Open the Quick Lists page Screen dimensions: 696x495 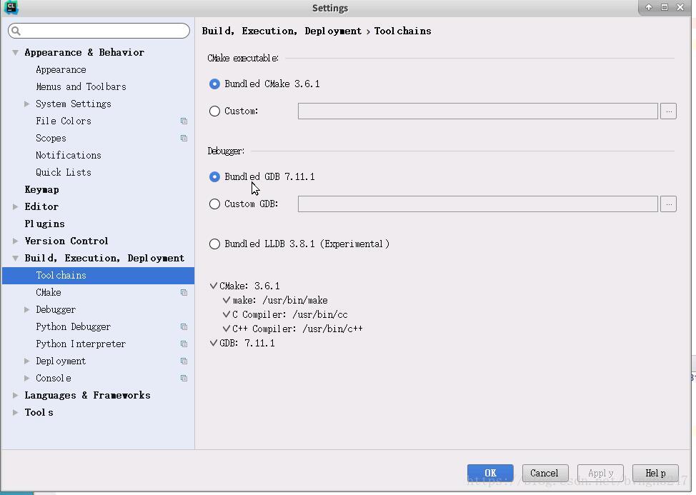tap(64, 173)
